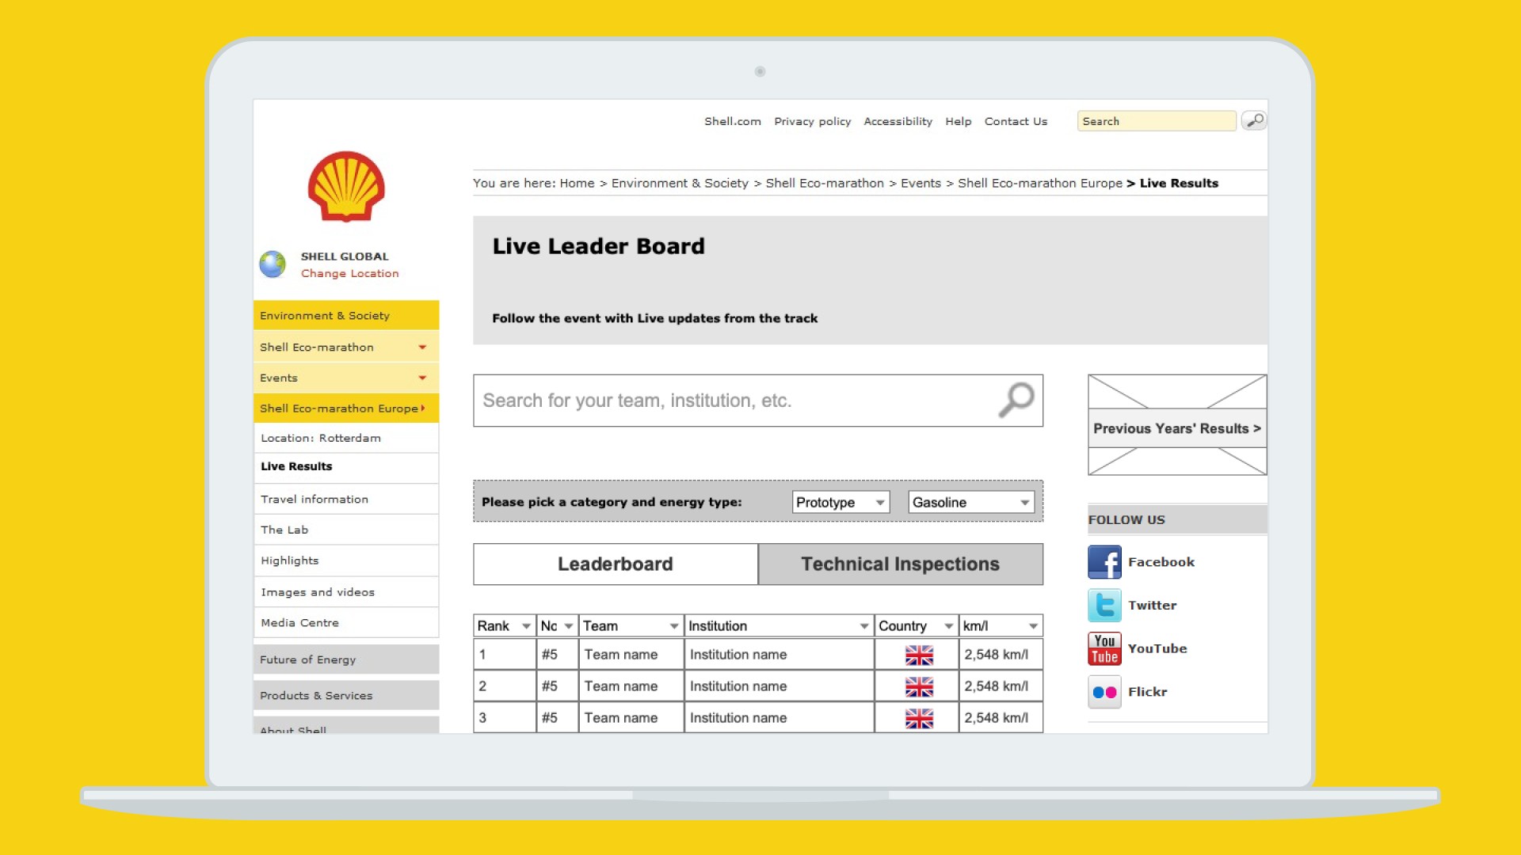Viewport: 1521px width, 855px height.
Task: Open the Gasoline energy type dropdown
Action: coord(971,502)
